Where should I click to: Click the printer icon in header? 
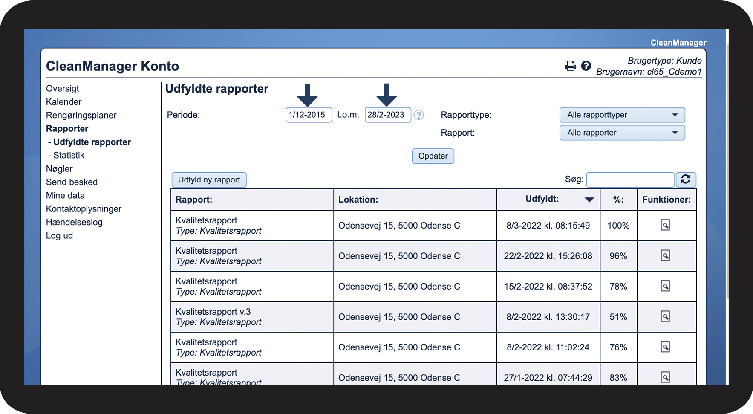[x=570, y=66]
